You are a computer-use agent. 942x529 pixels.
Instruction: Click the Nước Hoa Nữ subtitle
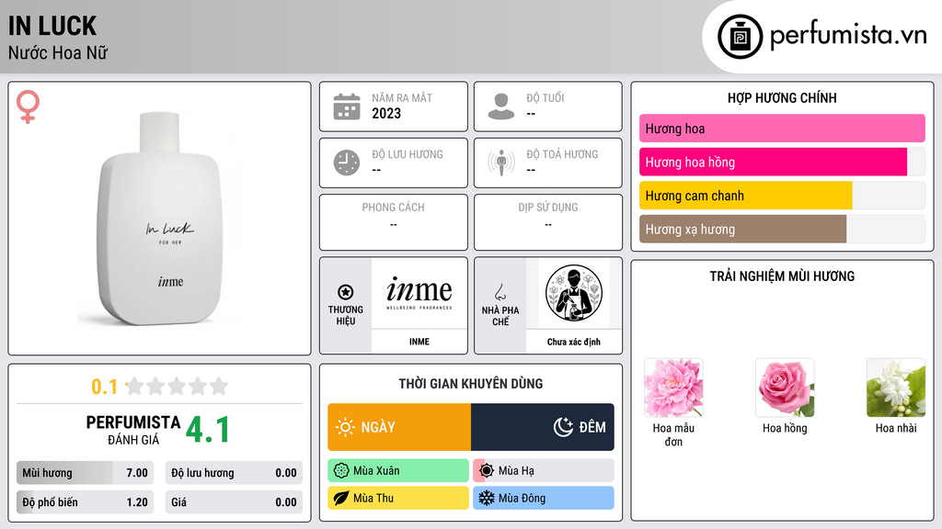point(58,52)
